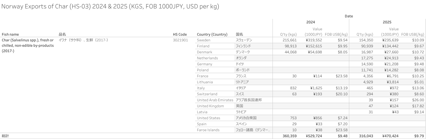The height and width of the screenshot is (139, 426).
Task: Click the HS code 3021901 cell
Action: click(180, 40)
